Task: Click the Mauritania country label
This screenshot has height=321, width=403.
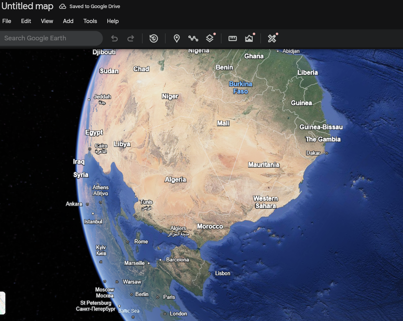Action: click(264, 165)
